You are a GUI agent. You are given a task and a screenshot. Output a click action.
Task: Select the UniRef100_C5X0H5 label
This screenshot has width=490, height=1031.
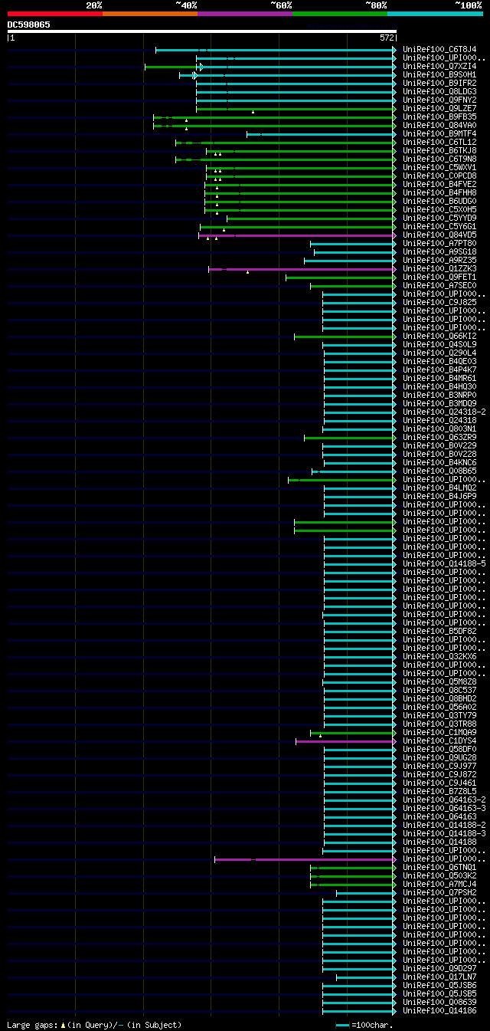coord(439,209)
